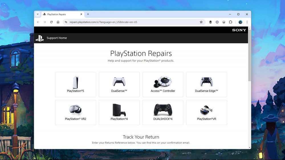The height and width of the screenshot is (160, 285).
Task: Click the page vertical scrollbar thumb
Action: coord(250,55)
